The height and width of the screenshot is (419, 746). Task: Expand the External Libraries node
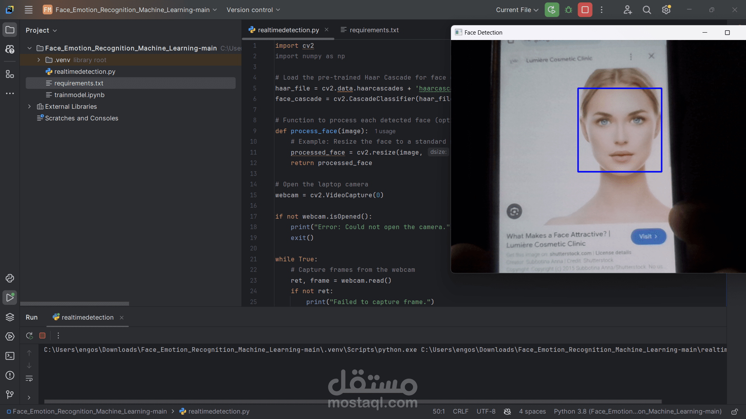[29, 106]
